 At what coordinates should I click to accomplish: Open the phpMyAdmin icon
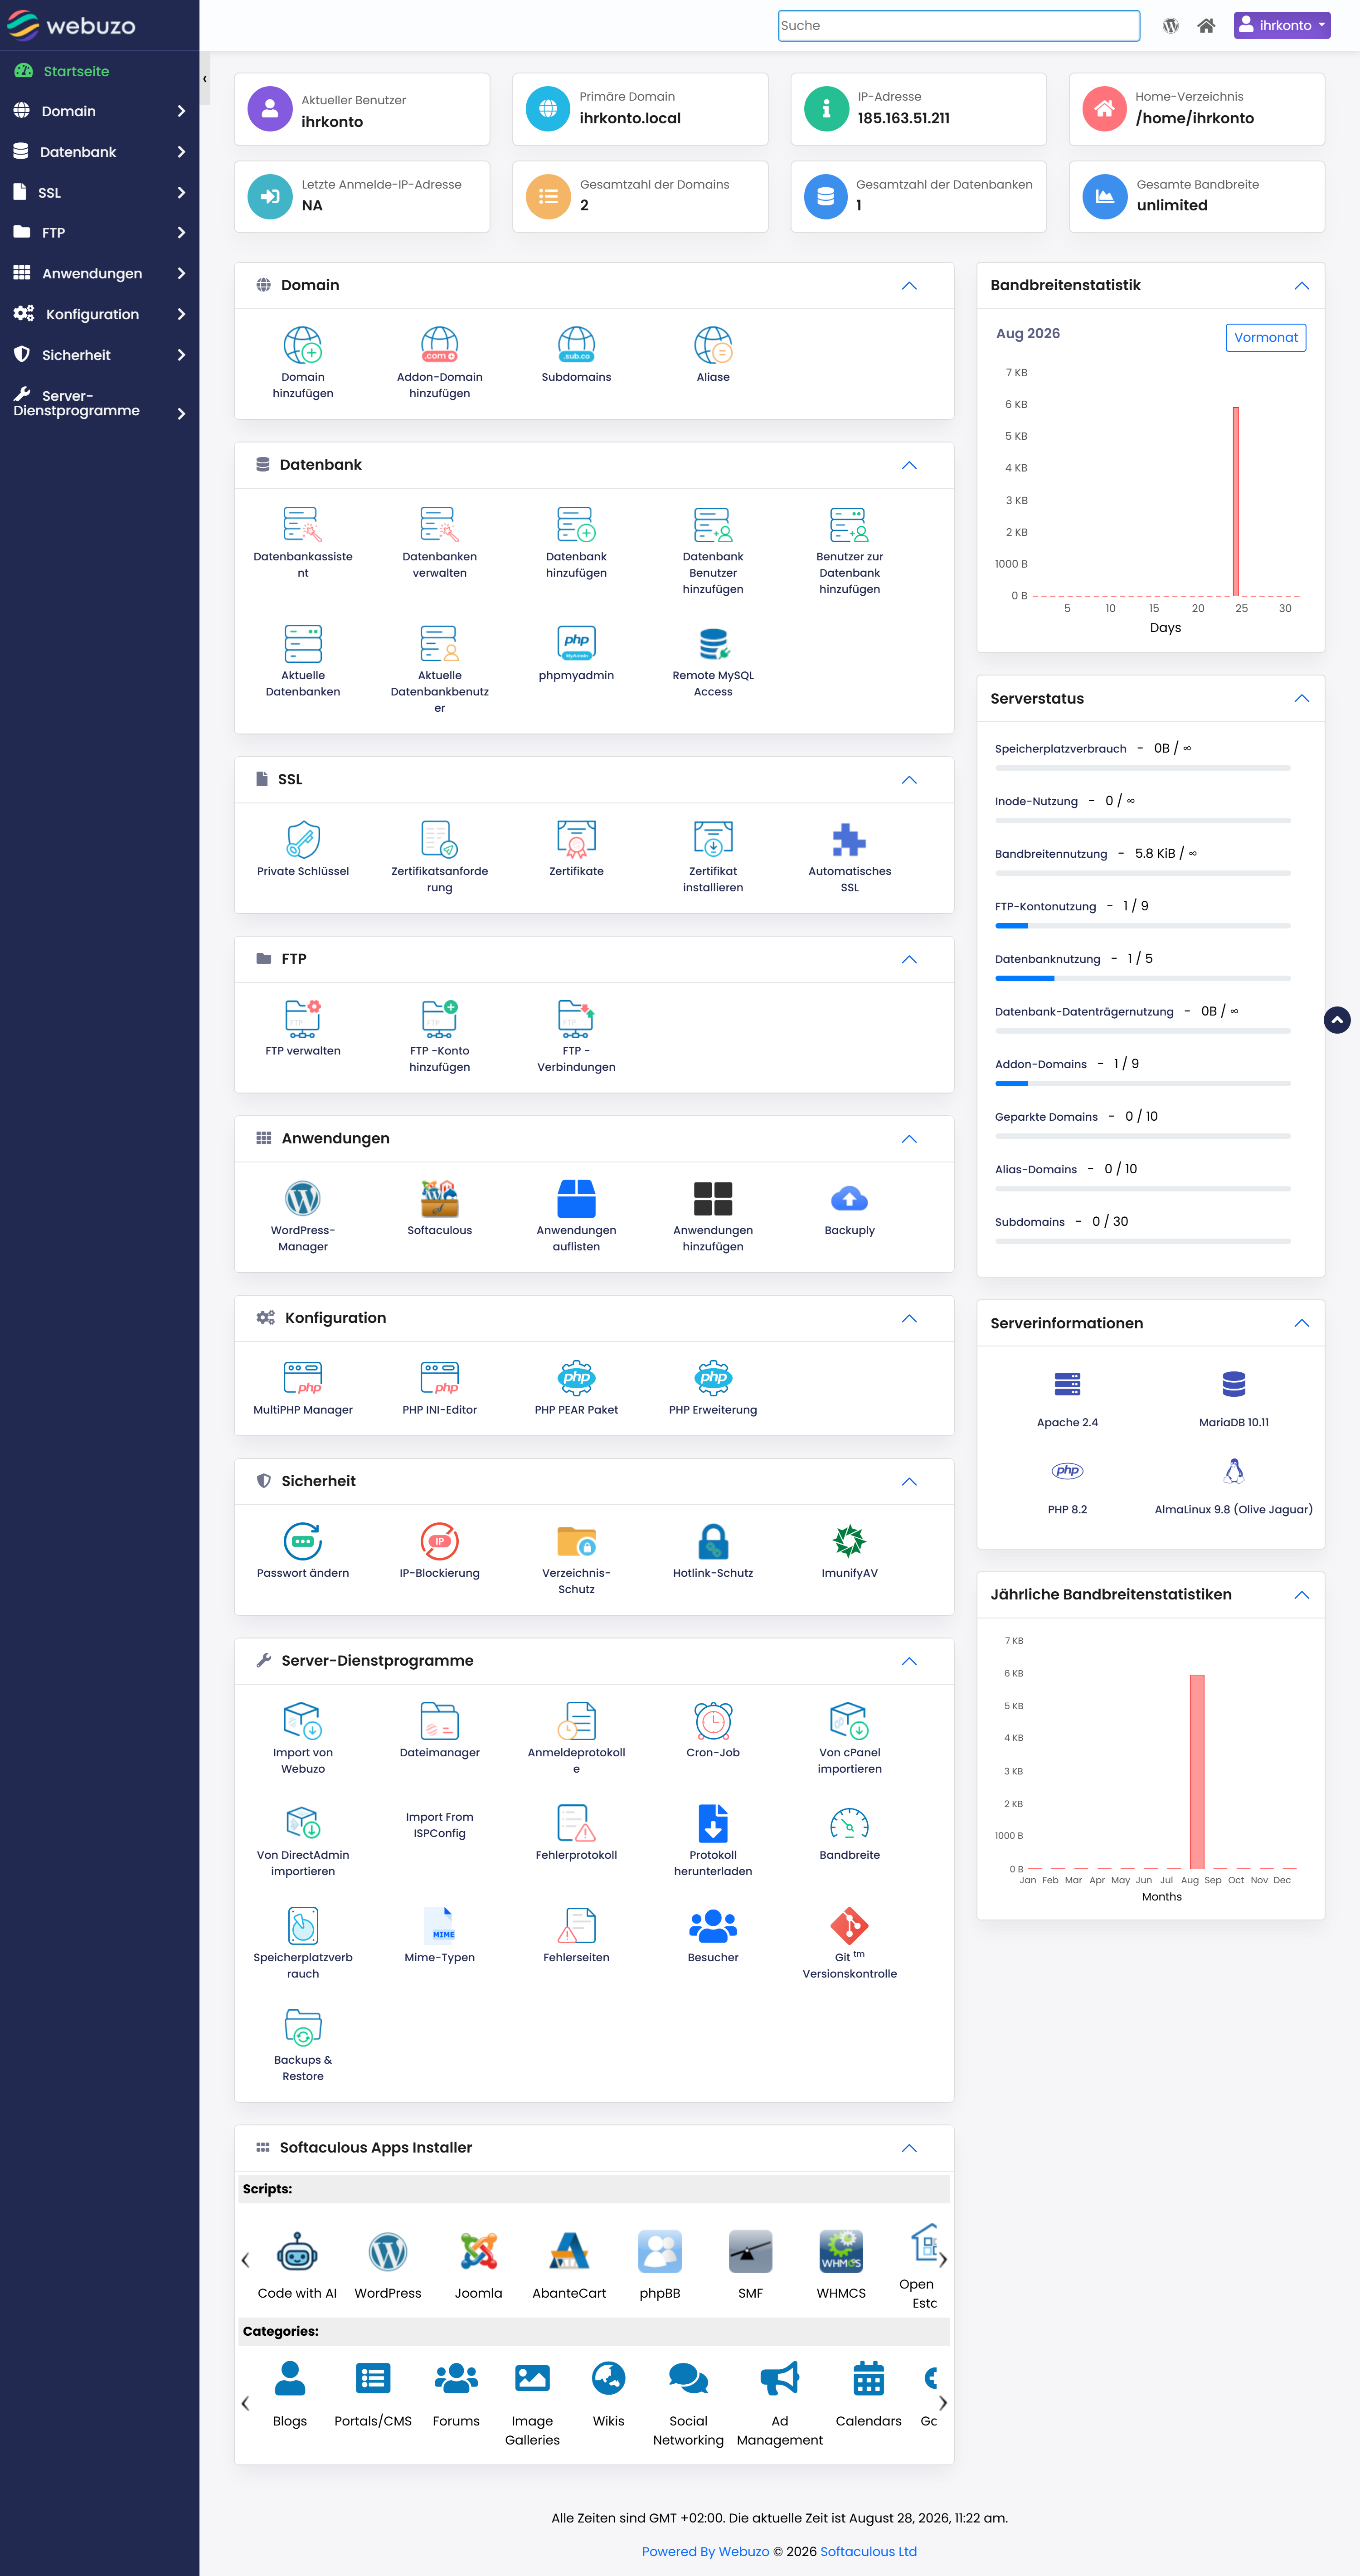tap(576, 643)
